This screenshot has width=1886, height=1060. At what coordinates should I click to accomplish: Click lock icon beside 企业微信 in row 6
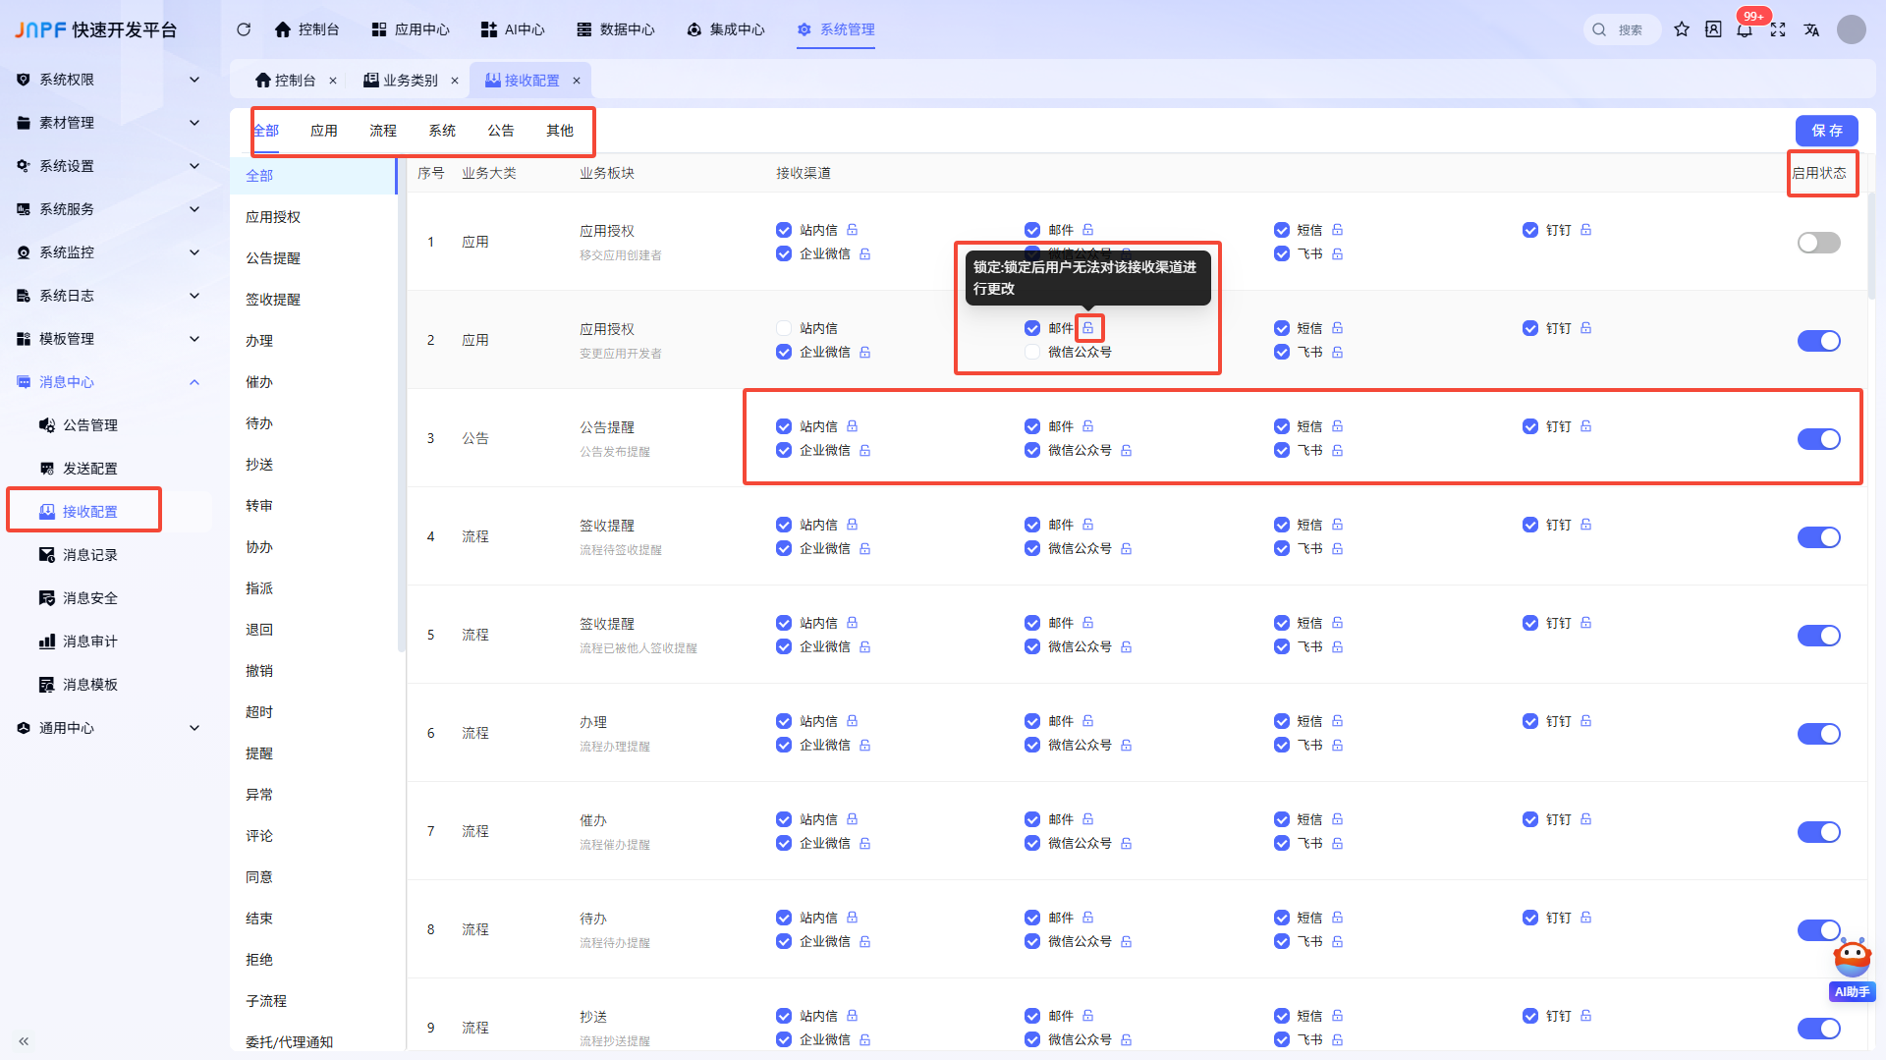[x=864, y=745]
